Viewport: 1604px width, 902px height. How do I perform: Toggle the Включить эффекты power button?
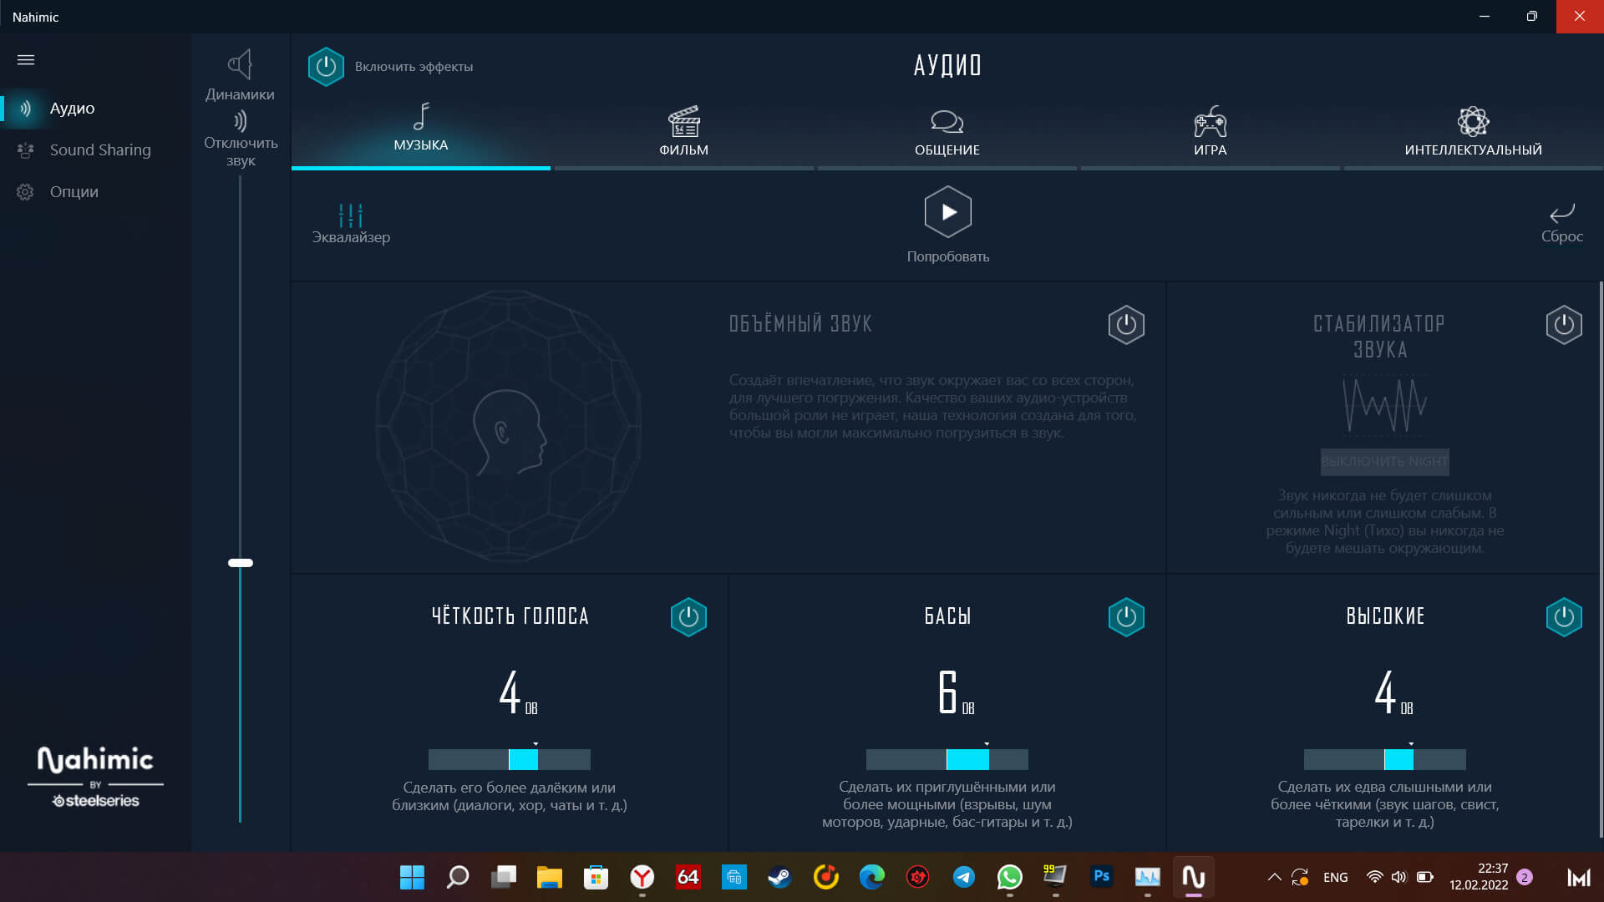[x=326, y=67]
